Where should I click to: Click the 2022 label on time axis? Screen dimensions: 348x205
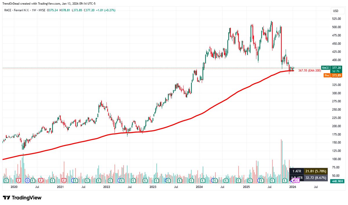107,187
